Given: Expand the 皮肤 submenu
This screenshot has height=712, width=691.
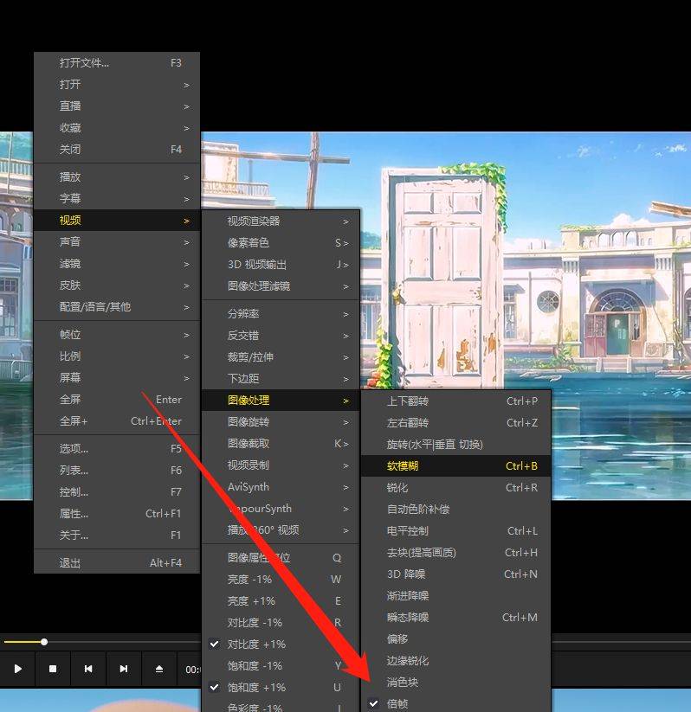Looking at the screenshot, I should pos(117,285).
